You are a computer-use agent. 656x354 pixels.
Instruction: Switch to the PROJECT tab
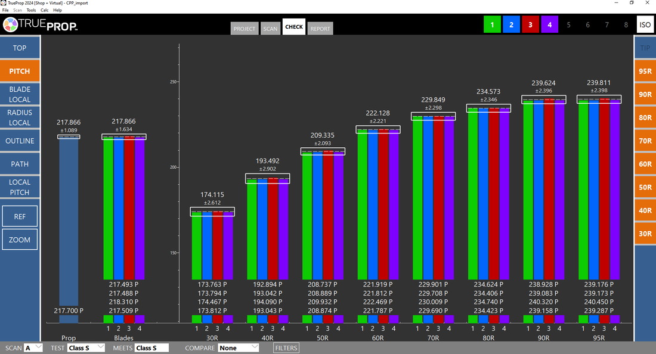click(245, 29)
